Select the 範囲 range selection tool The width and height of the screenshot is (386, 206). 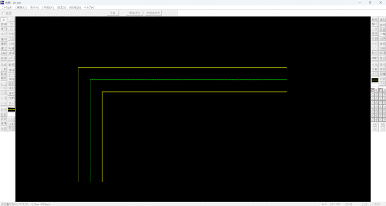pyautogui.click(x=12, y=64)
